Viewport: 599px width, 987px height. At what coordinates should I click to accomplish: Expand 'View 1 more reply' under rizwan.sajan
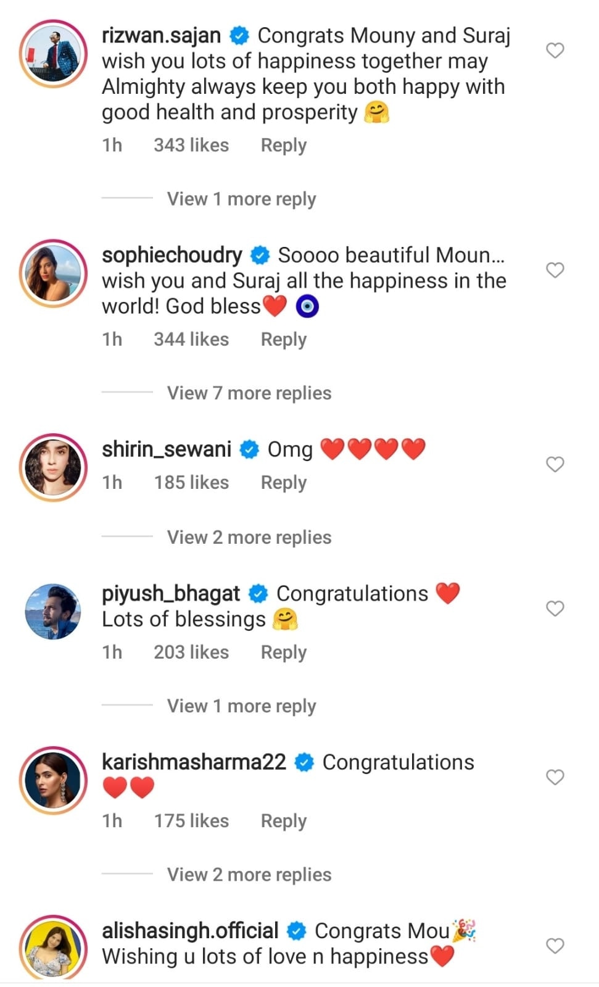[x=241, y=199]
